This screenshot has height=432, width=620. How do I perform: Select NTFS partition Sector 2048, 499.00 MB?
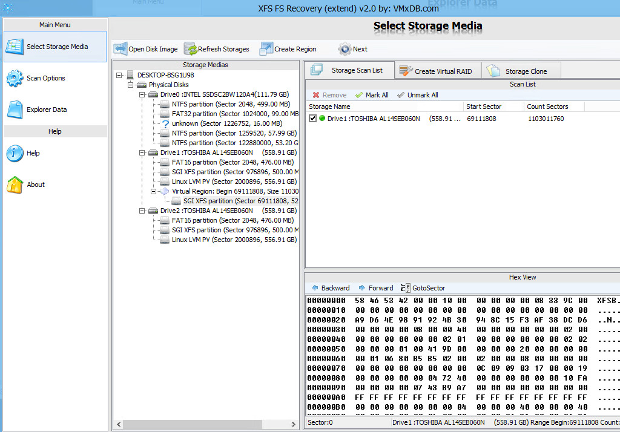coord(231,104)
